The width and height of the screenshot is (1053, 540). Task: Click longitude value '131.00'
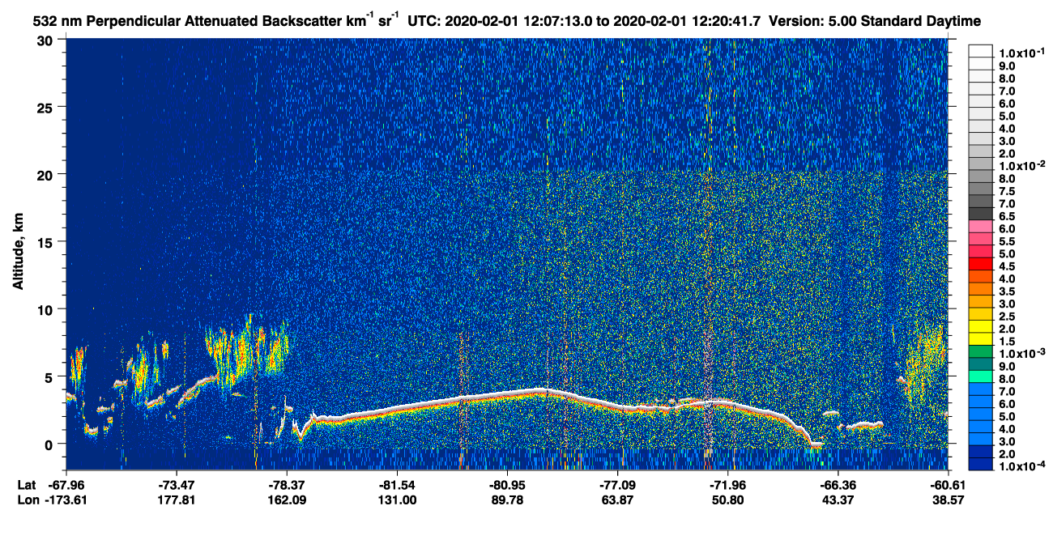click(397, 500)
